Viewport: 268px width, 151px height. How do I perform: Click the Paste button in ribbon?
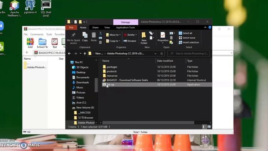pos(93,37)
